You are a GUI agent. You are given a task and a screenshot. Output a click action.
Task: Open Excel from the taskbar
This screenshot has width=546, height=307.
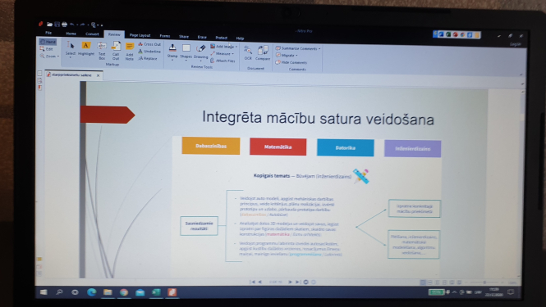point(156,292)
